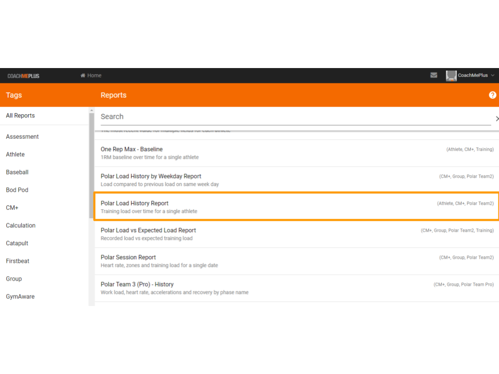Click into the Search field
This screenshot has width=499, height=374.
tap(296, 117)
